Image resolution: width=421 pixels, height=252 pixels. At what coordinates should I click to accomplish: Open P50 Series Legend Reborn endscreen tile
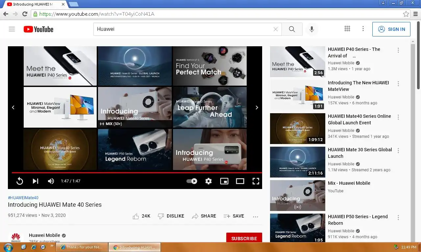pos(135,149)
